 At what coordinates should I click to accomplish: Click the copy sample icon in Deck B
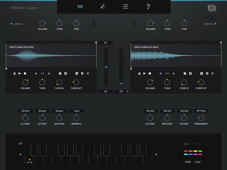(x=185, y=74)
